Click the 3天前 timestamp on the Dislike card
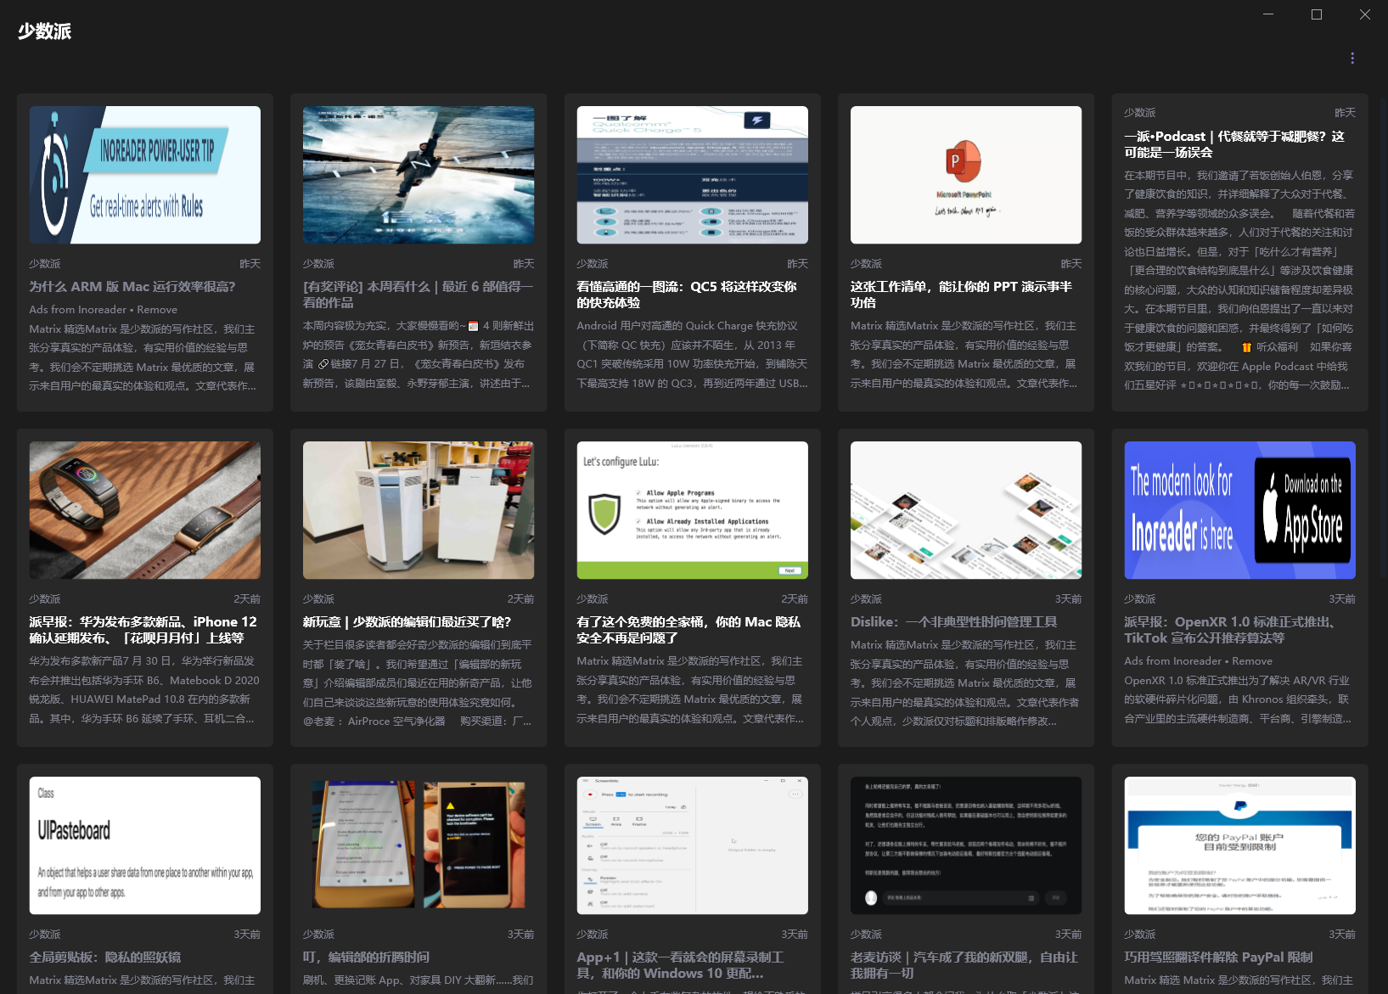The height and width of the screenshot is (994, 1388). (x=1068, y=599)
